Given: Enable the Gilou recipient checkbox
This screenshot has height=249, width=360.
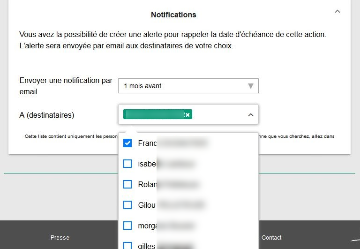Looking at the screenshot, I should pos(127,205).
